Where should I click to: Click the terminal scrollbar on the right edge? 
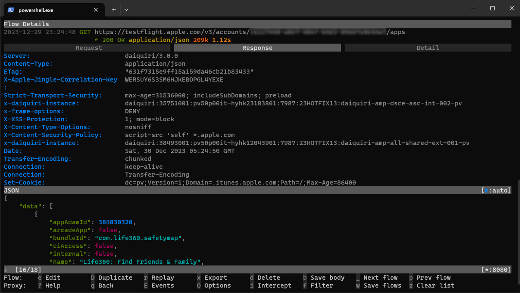click(518, 223)
